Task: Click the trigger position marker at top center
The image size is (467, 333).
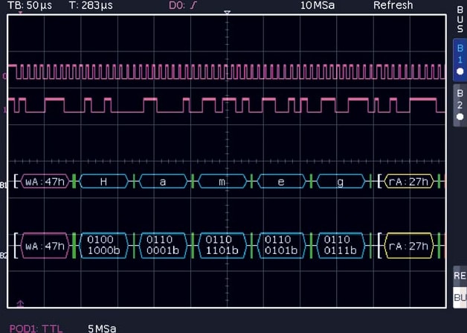Action: point(228,13)
